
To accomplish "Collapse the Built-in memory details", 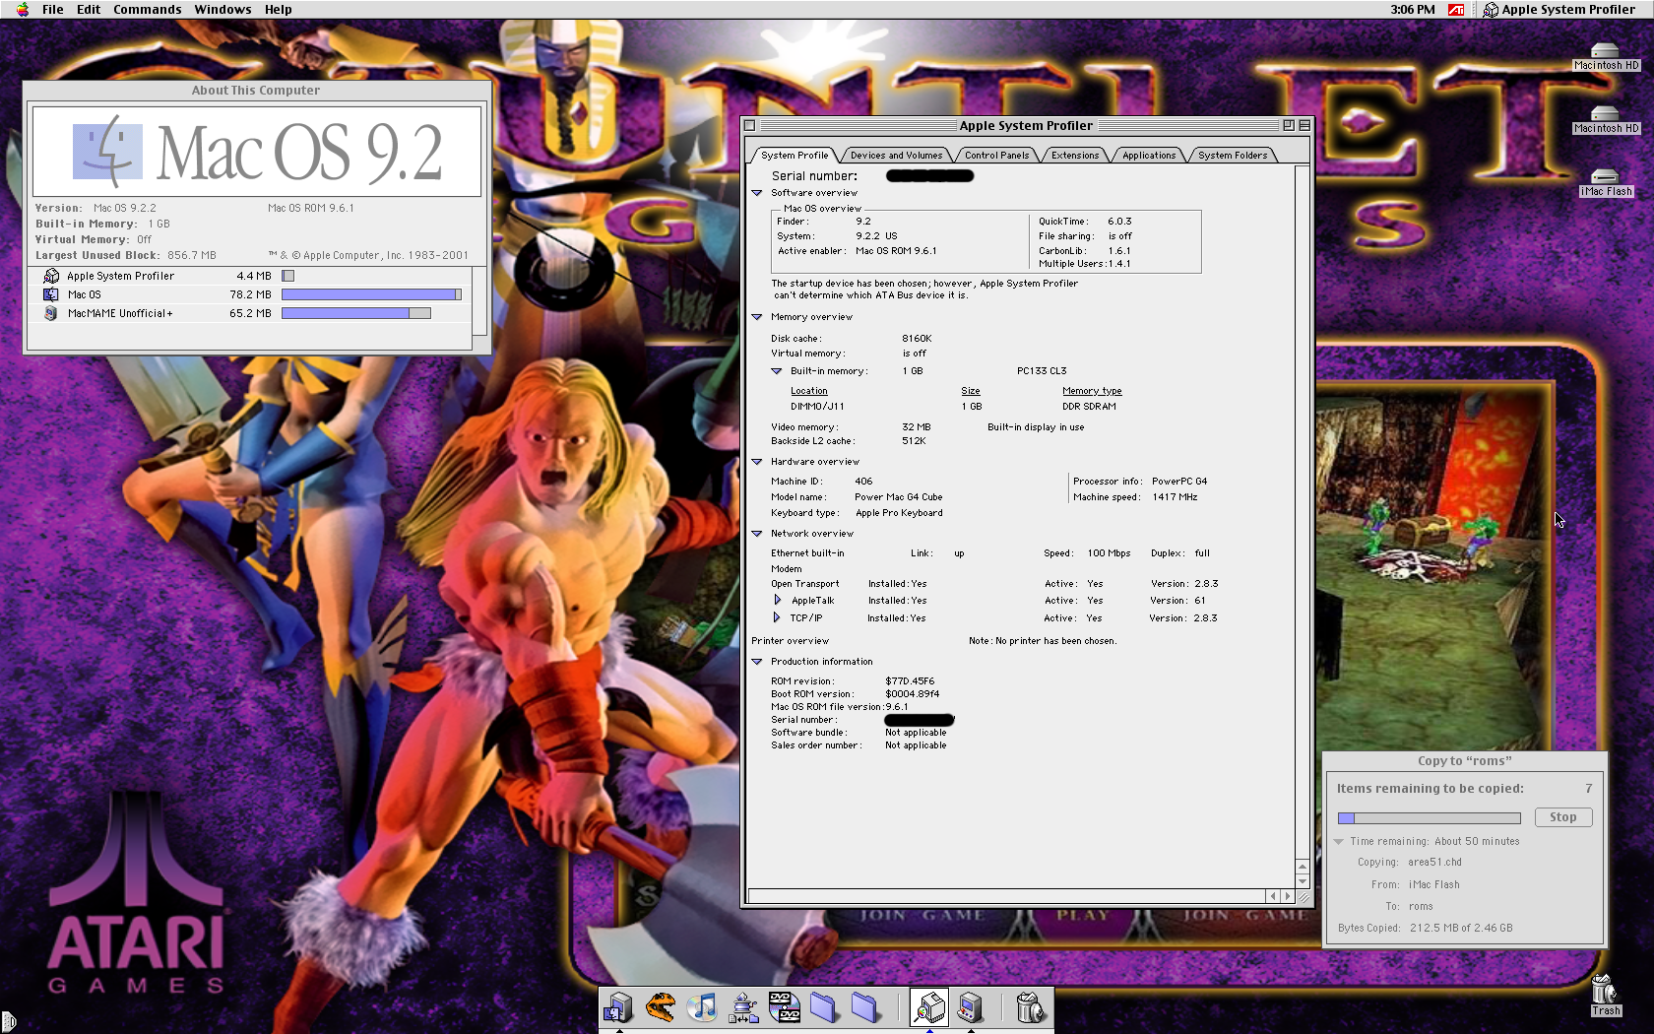I will coord(777,371).
